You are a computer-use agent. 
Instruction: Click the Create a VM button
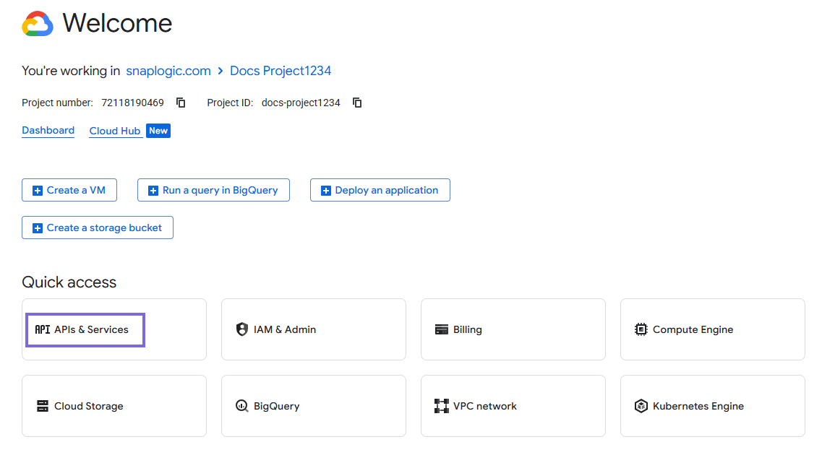tap(69, 190)
